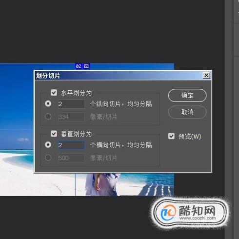Disable the 预览(W) preview checkbox

[x=171, y=136]
